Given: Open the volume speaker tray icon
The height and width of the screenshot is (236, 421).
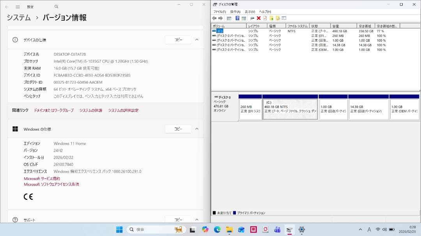Looking at the screenshot, I should (x=384, y=229).
